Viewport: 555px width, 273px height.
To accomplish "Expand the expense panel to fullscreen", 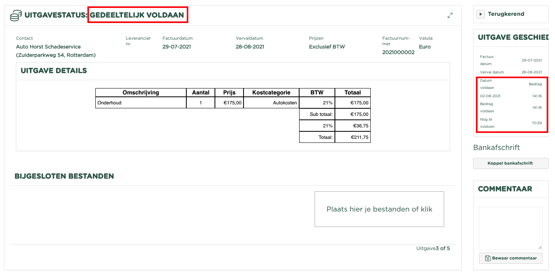I will tap(450, 15).
